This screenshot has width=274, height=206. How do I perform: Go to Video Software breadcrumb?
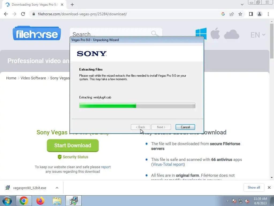33,78
